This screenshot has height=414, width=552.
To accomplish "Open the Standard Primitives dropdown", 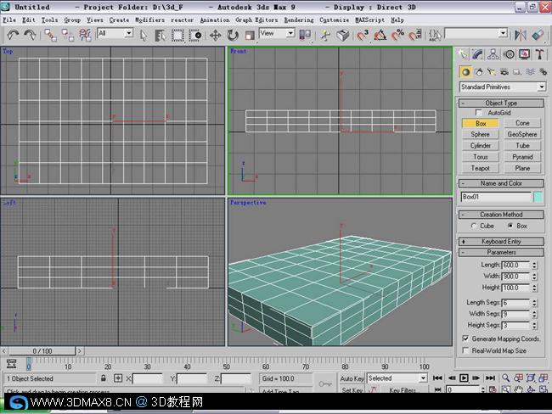I will click(503, 87).
